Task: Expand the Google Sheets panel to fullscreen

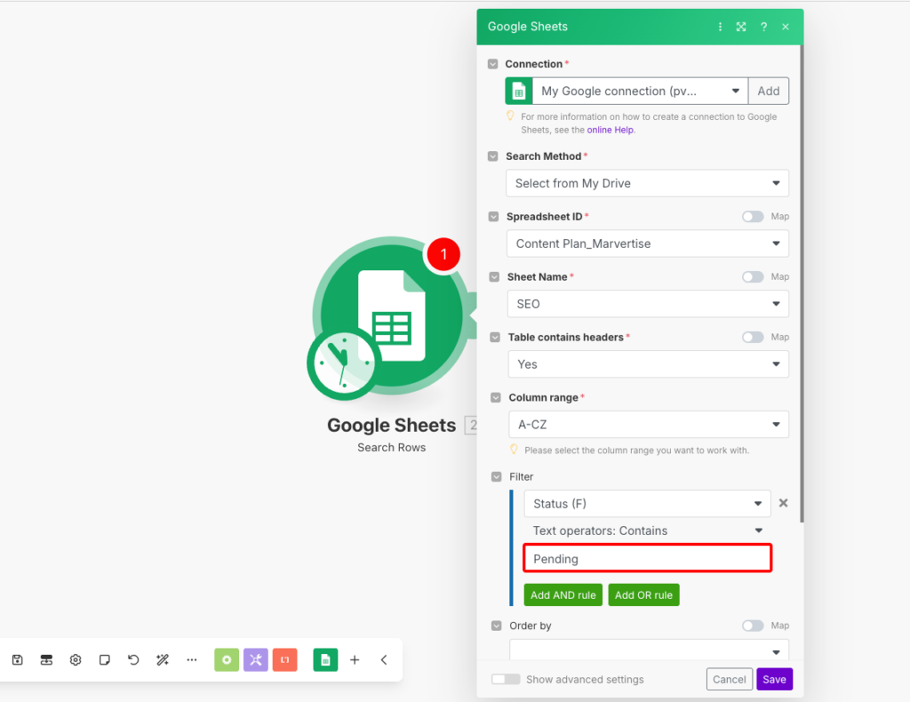Action: tap(741, 27)
